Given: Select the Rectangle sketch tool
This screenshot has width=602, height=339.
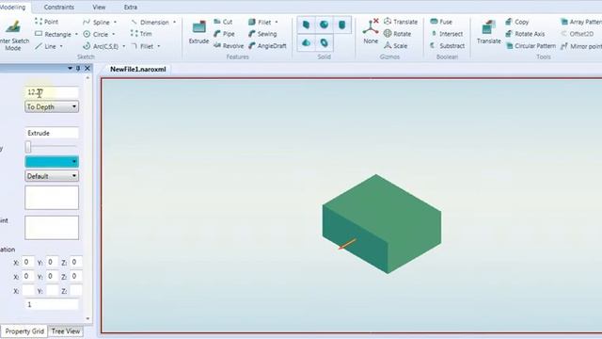Looking at the screenshot, I should [x=53, y=34].
